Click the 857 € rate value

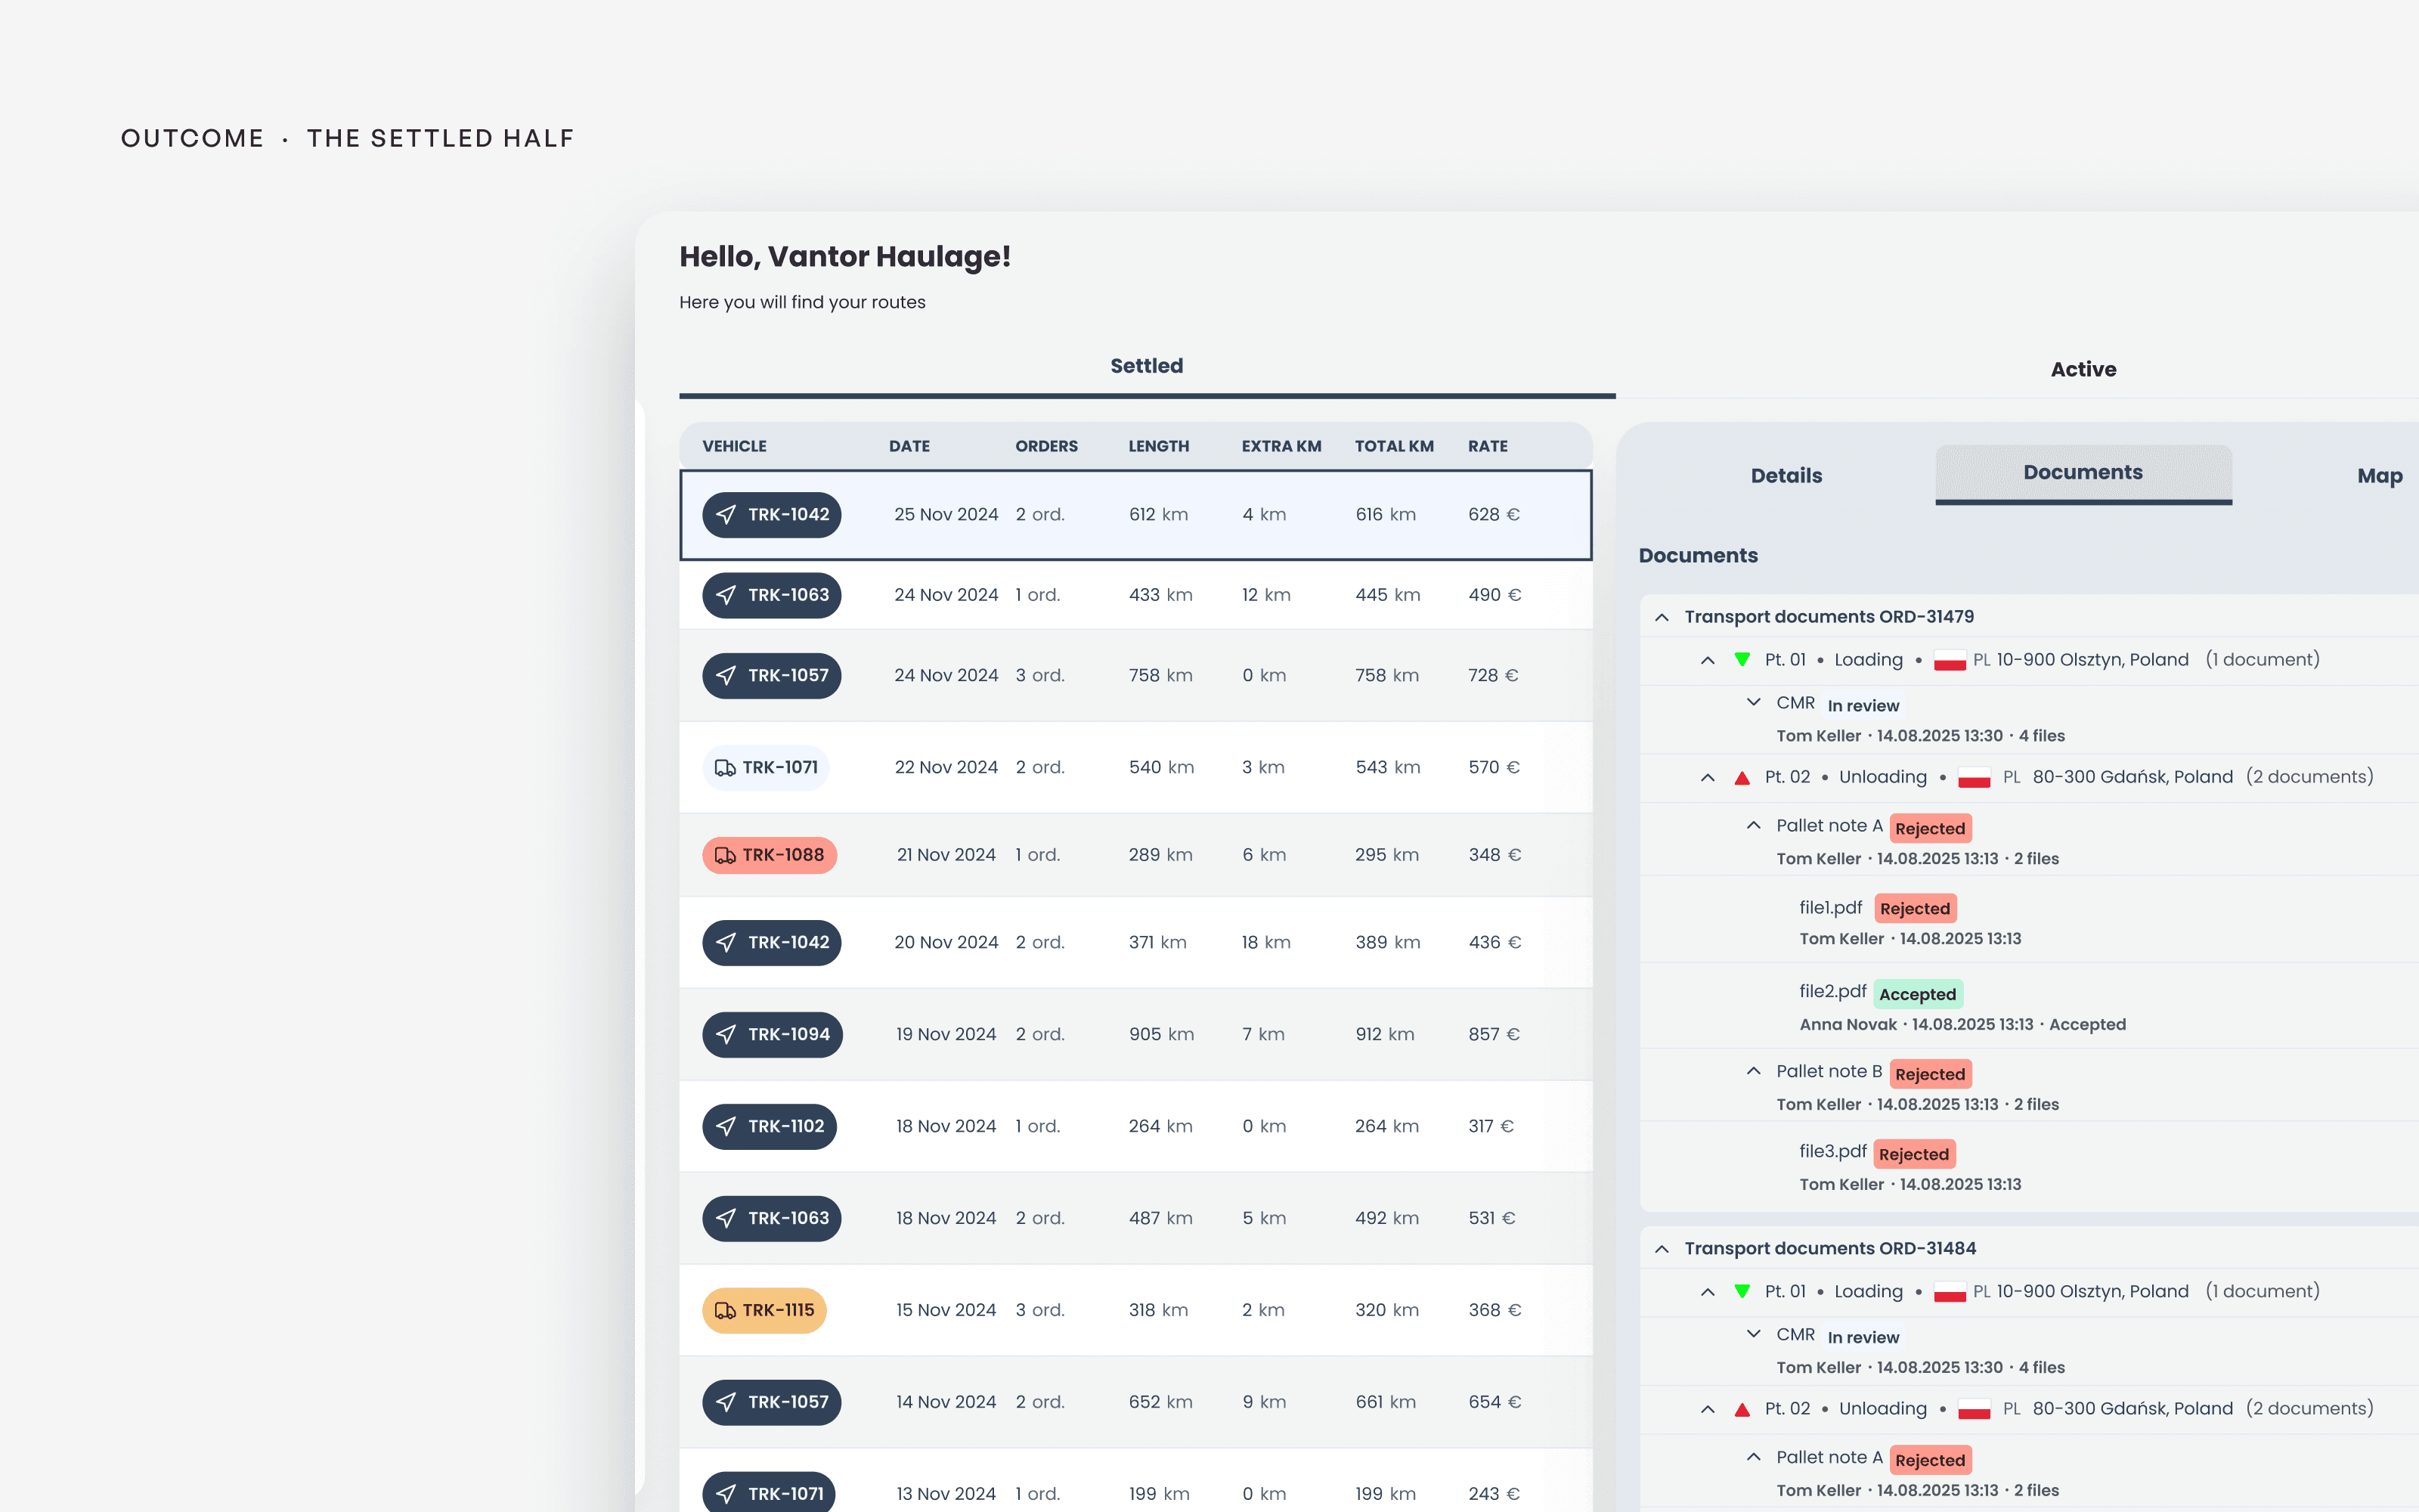click(1494, 1034)
